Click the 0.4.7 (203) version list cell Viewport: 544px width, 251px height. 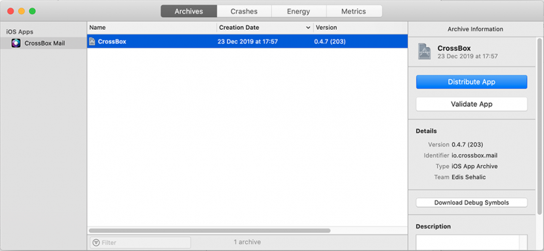click(x=330, y=41)
